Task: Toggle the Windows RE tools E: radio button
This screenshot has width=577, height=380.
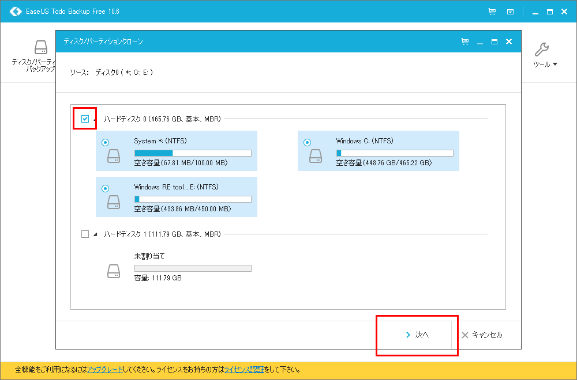Action: coord(105,188)
